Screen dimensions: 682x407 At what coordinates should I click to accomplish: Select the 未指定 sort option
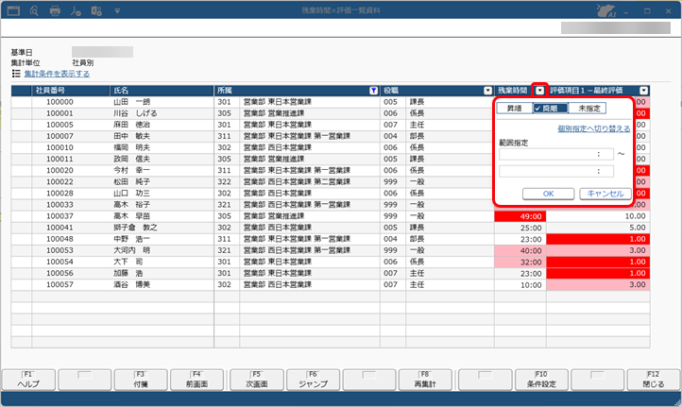tap(588, 109)
